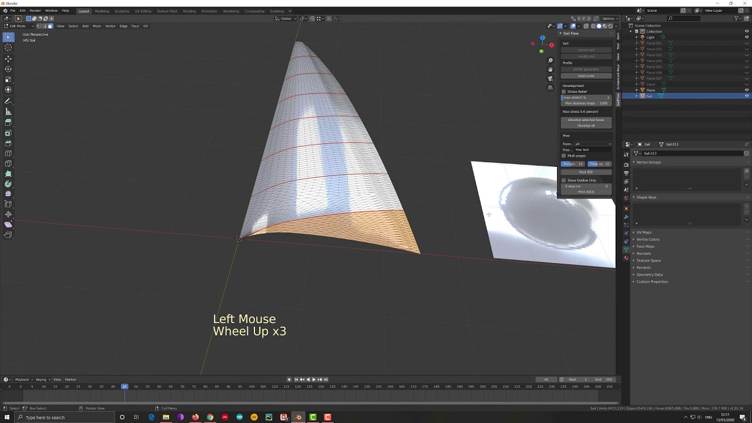This screenshot has height=423, width=752.
Task: Adjust the Page ov slider field
Action: (x=599, y=164)
